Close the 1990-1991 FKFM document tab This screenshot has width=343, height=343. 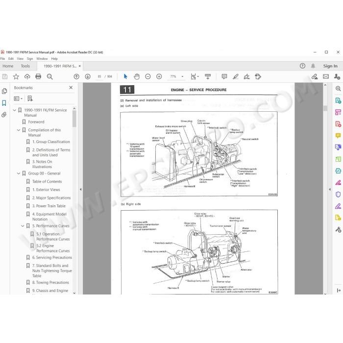pyautogui.click(x=79, y=66)
